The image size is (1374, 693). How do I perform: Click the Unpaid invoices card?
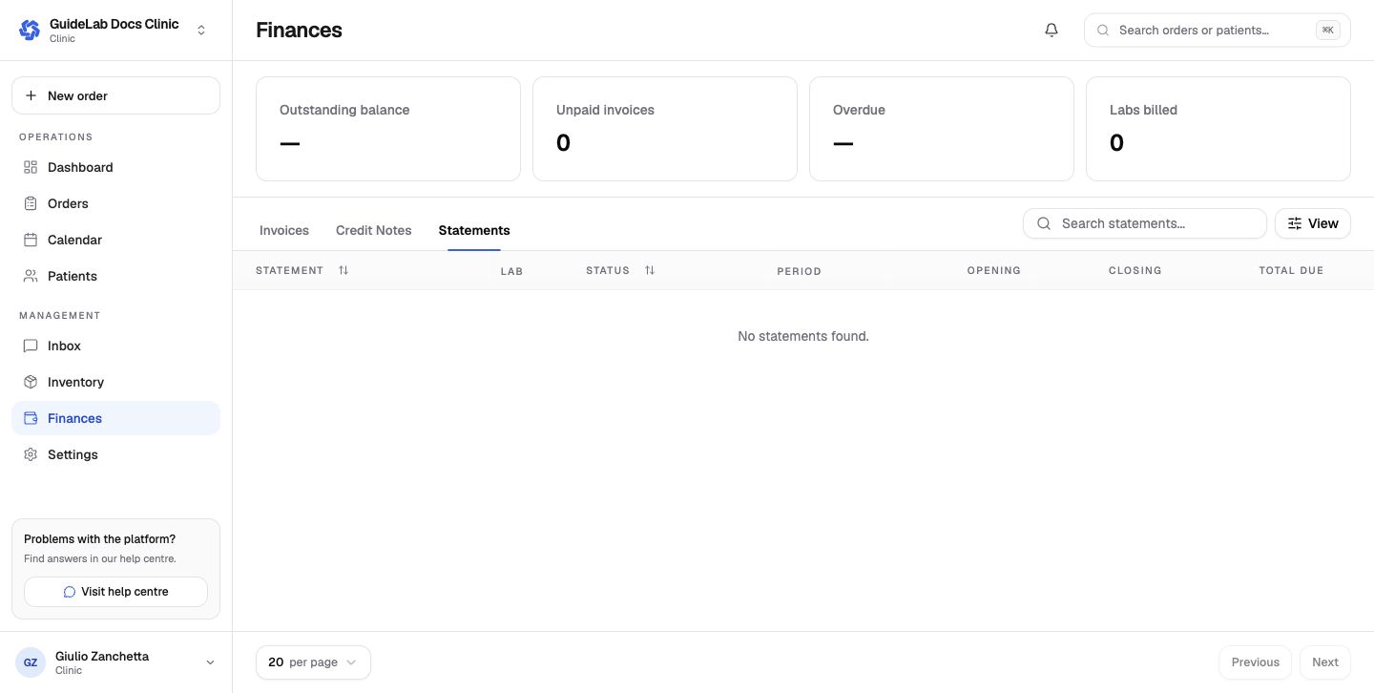(665, 129)
